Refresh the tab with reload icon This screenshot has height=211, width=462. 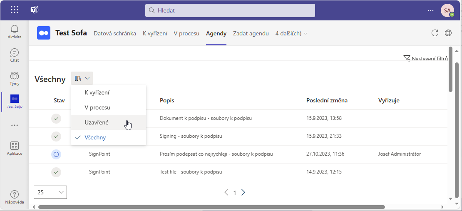click(x=435, y=33)
